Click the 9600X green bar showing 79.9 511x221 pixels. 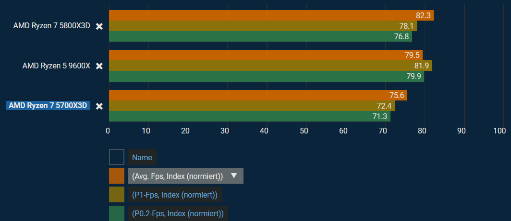point(267,76)
